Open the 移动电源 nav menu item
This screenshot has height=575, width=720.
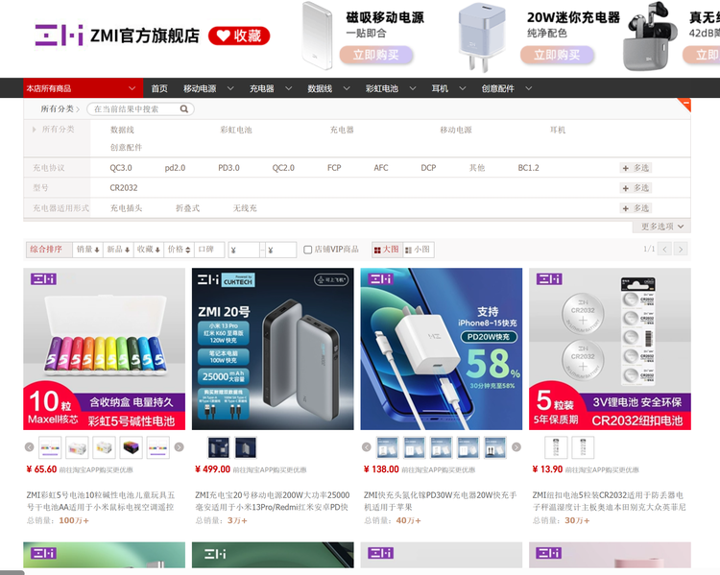tap(200, 88)
